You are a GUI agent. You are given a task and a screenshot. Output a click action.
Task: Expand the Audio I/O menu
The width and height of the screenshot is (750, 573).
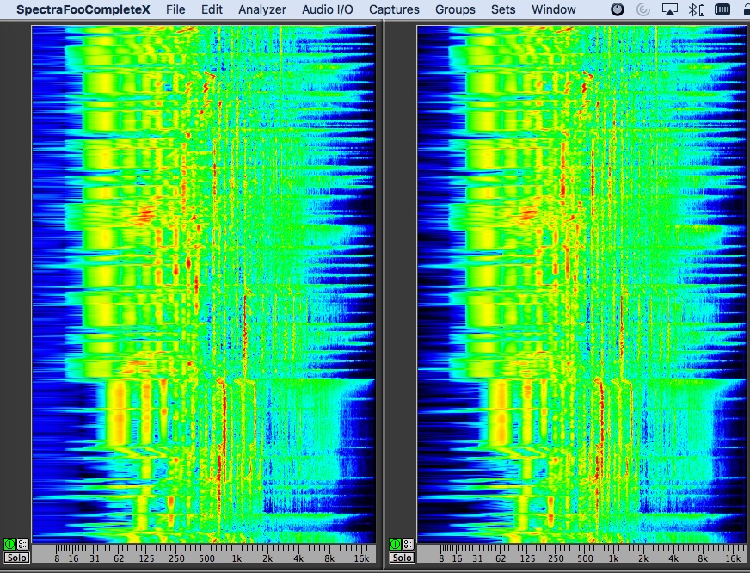327,9
